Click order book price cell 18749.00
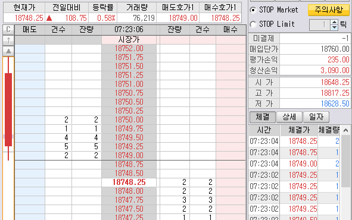Image resolution: width=352 pixels, height=220 pixels. pos(129,155)
